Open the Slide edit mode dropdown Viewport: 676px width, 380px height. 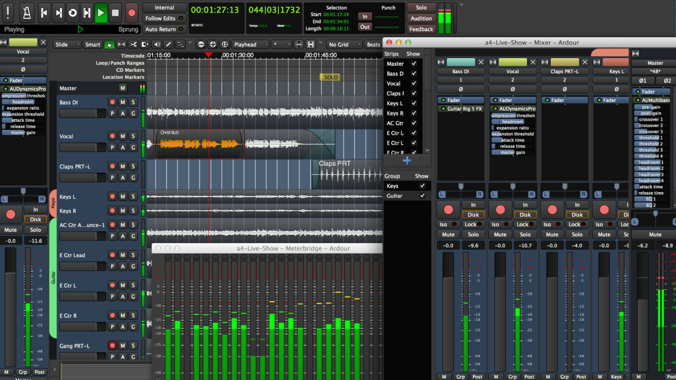pos(67,44)
